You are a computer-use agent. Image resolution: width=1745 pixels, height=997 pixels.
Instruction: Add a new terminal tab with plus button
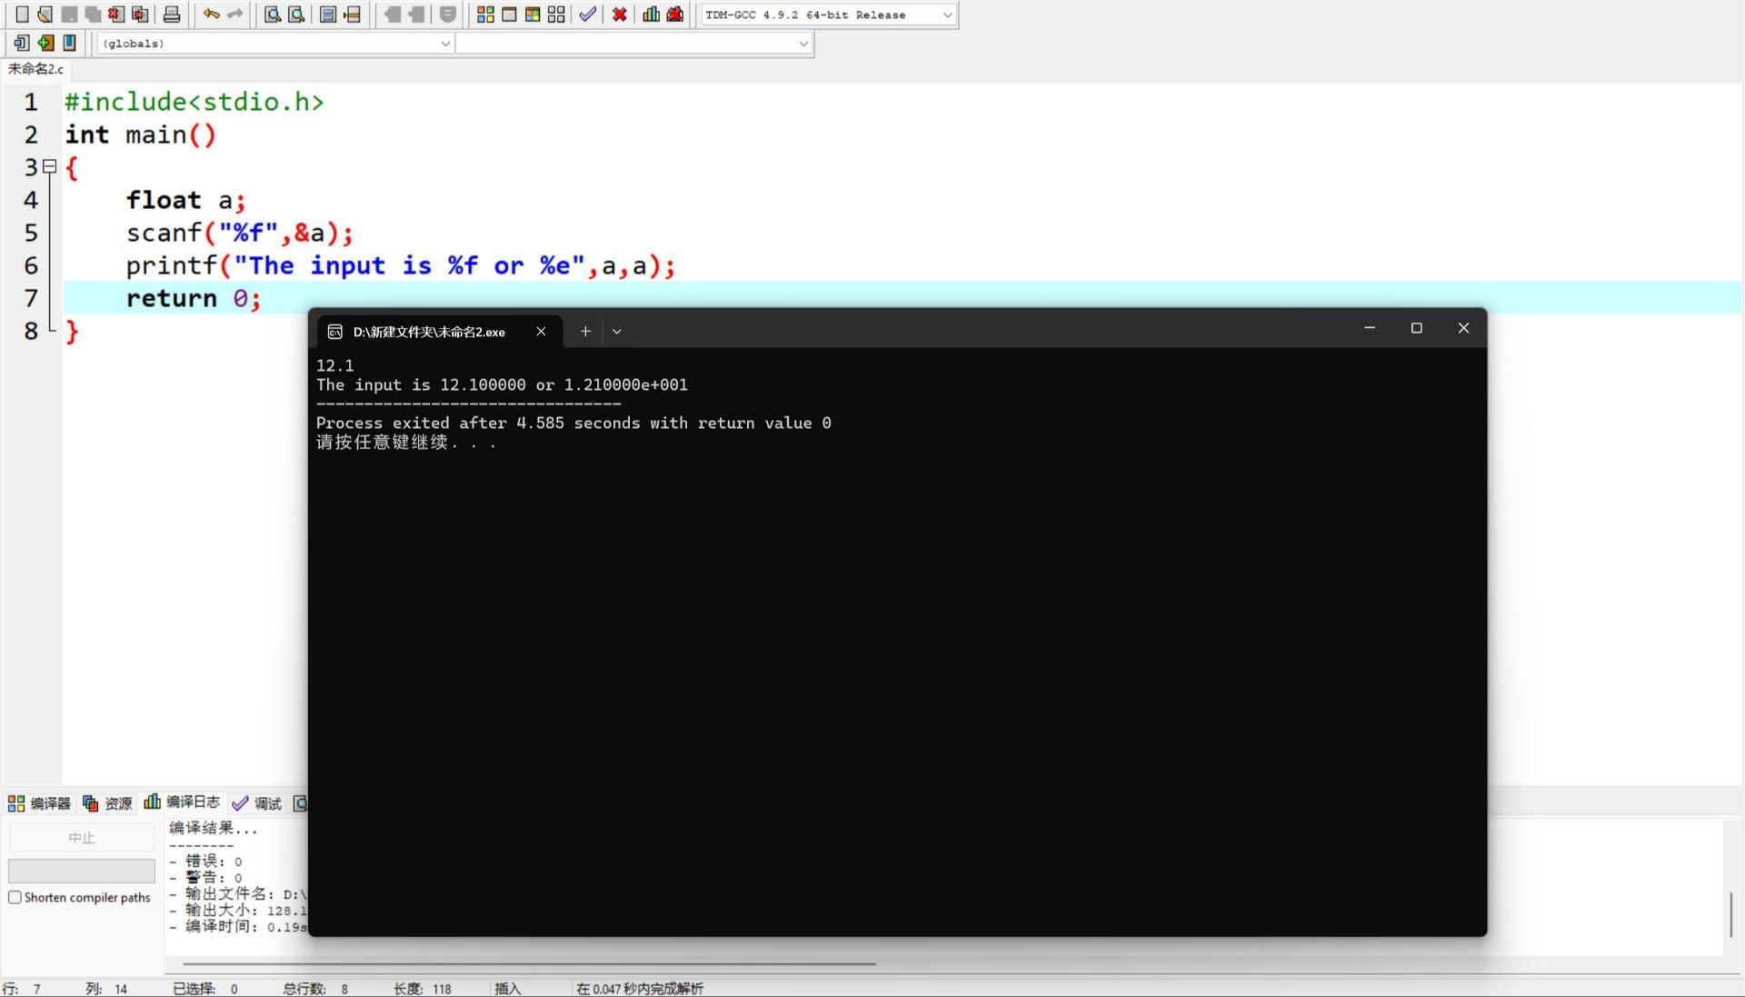[x=585, y=332]
